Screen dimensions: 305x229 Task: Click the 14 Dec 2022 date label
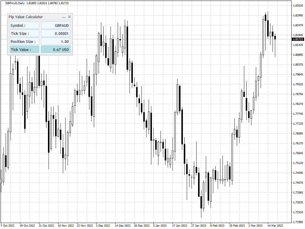122,226
